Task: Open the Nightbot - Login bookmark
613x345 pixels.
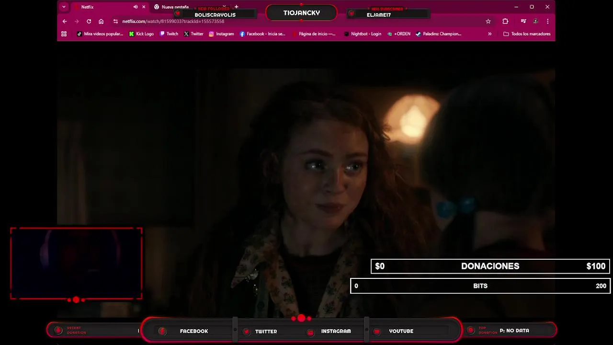Action: (363, 34)
